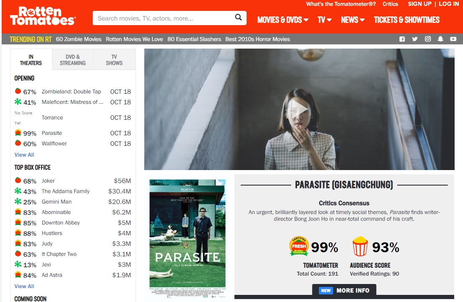Click the splat icon next to The Addams Family
This screenshot has width=463, height=302.
(x=18, y=191)
